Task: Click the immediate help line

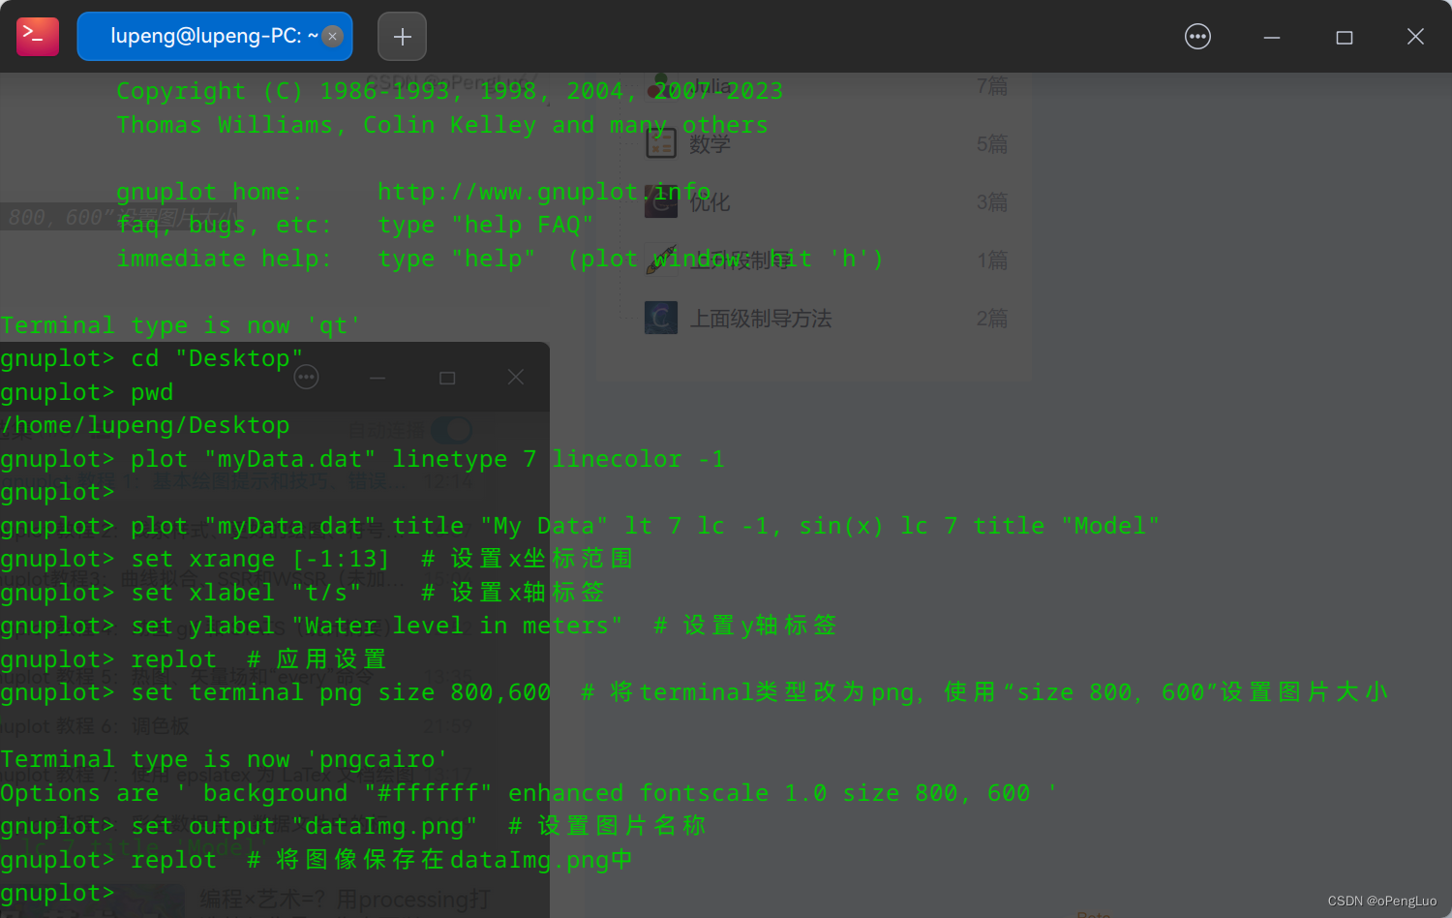Action: [500, 259]
